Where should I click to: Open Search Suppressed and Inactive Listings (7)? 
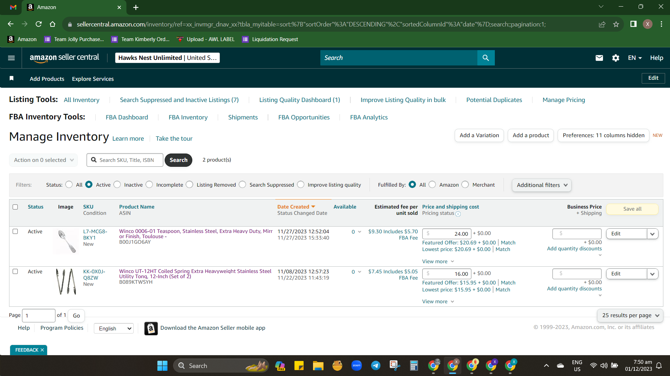tap(179, 100)
